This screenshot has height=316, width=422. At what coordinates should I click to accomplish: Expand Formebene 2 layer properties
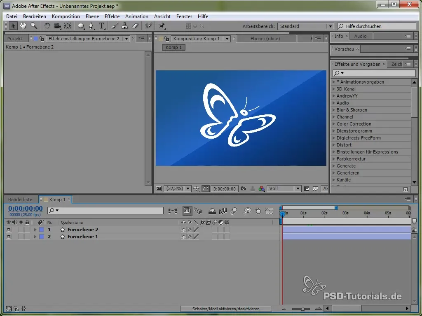35,230
